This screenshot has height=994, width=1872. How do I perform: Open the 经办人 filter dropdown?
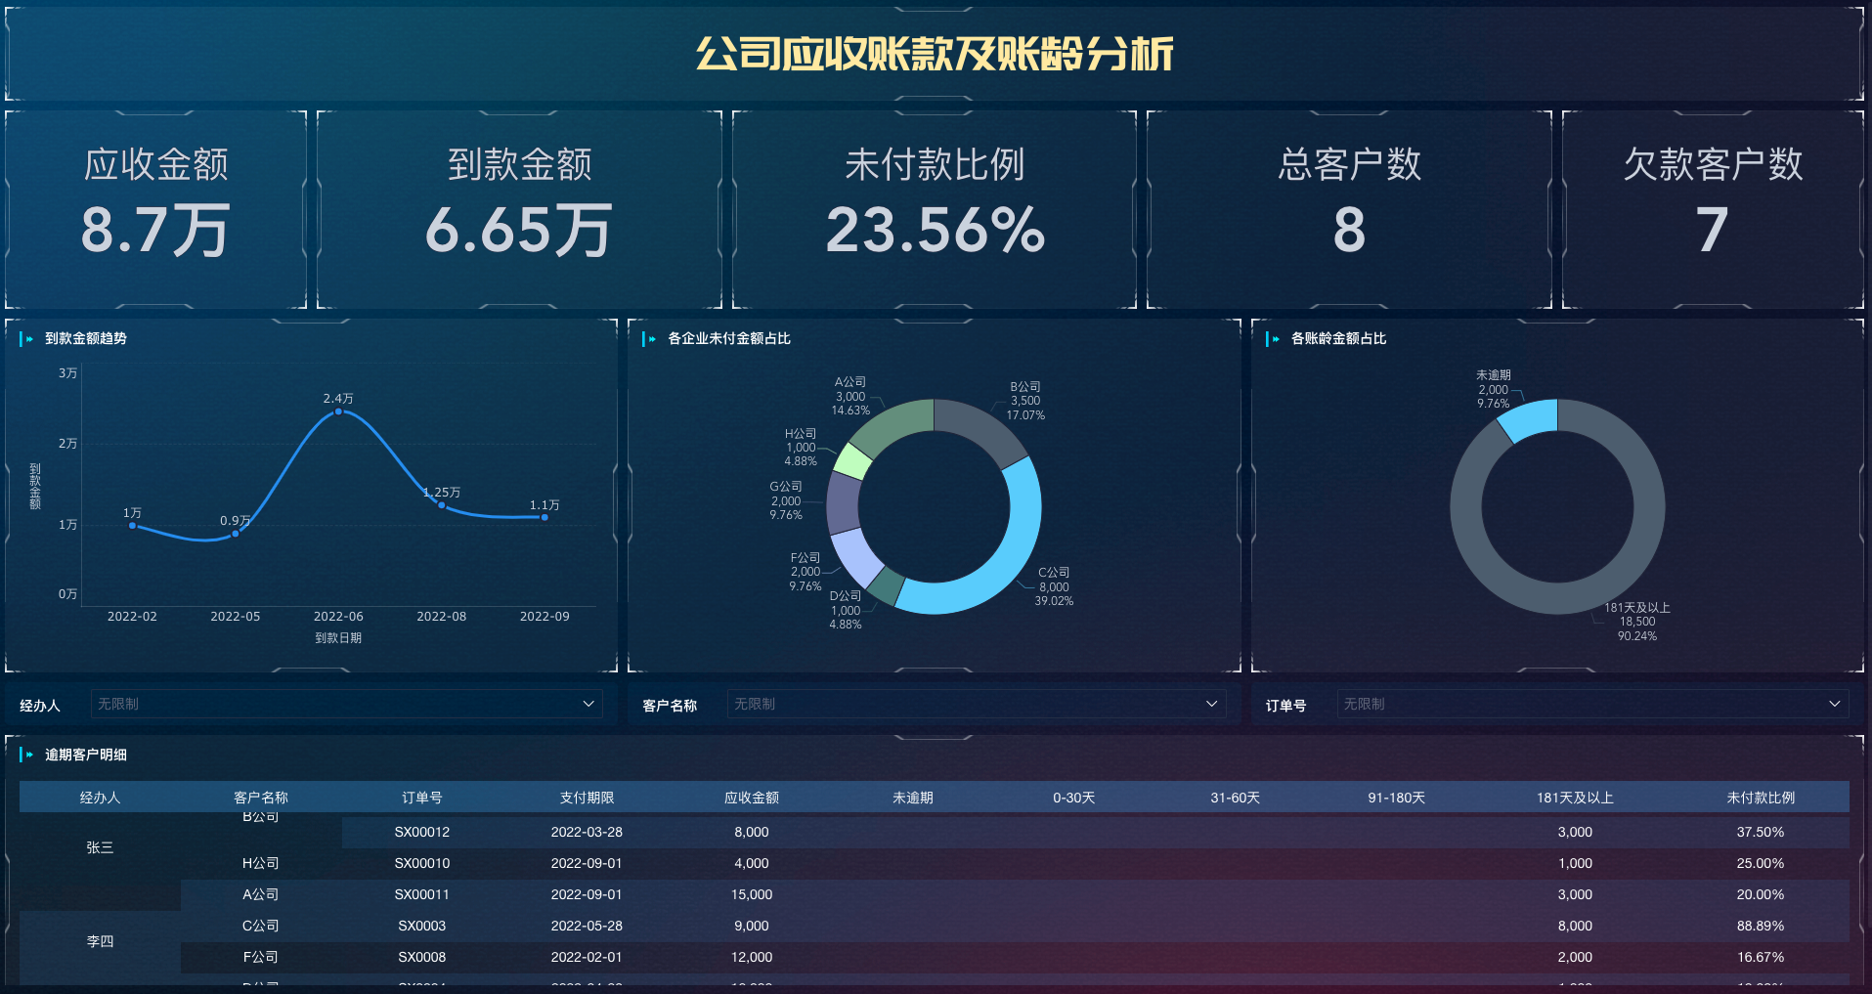click(x=588, y=704)
